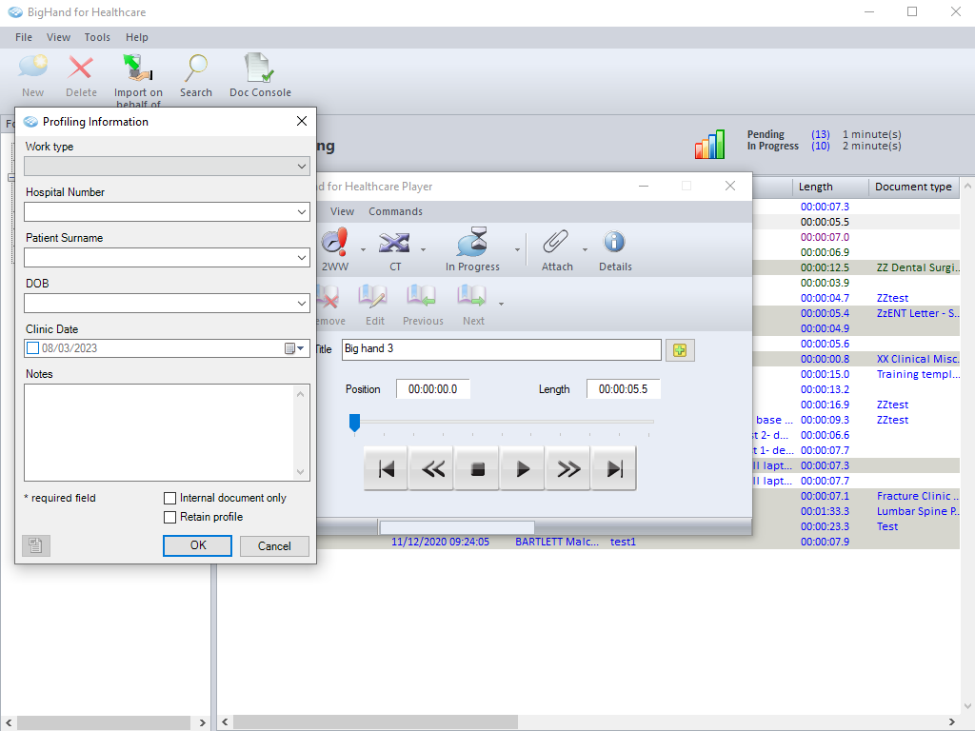This screenshot has height=731, width=975.
Task: Click the yellow add button beside Title
Action: click(x=680, y=350)
